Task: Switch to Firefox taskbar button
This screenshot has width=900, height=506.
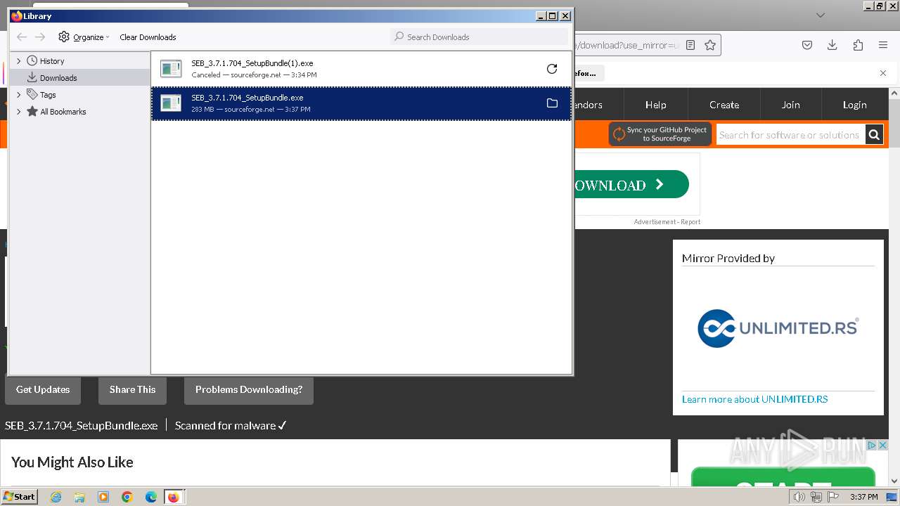Action: click(x=174, y=497)
